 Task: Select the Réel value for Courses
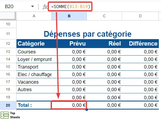(104, 52)
